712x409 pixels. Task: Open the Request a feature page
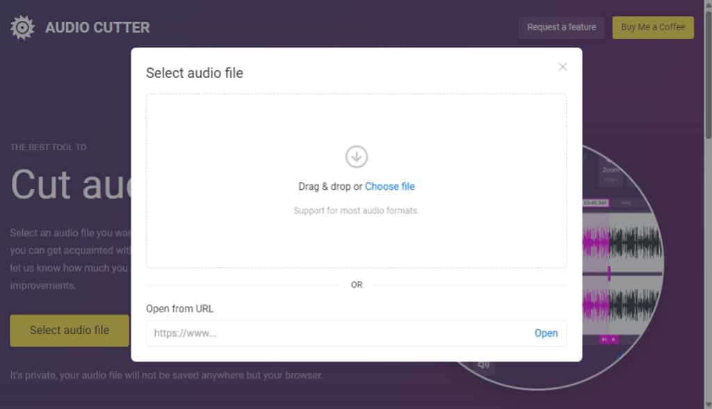click(x=561, y=27)
